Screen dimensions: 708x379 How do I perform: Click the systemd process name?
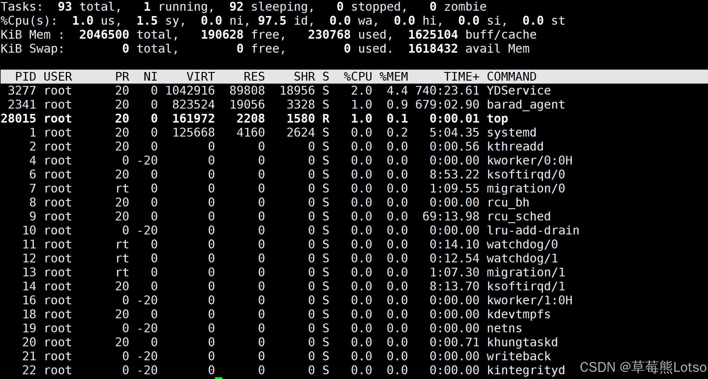pyautogui.click(x=511, y=133)
